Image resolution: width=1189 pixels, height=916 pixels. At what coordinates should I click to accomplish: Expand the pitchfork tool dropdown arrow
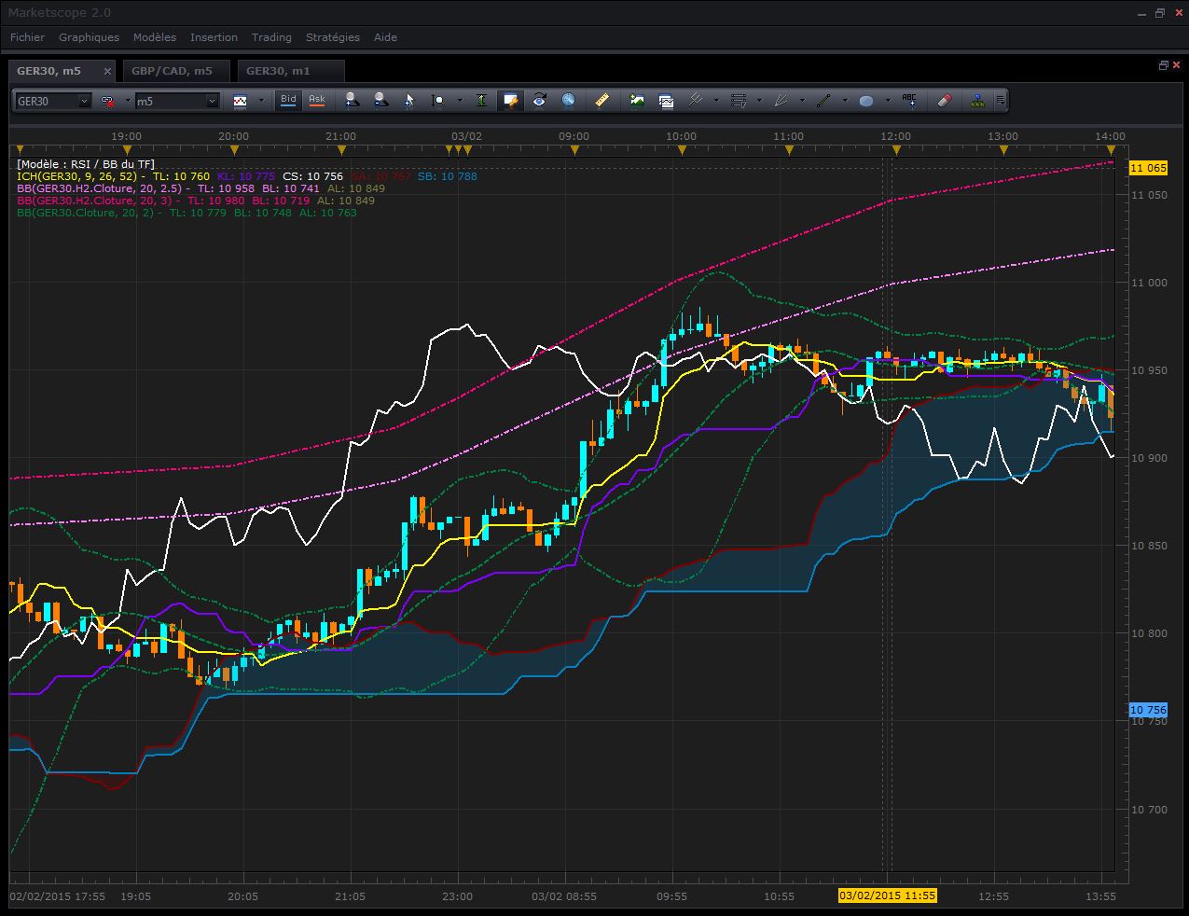[x=716, y=101]
